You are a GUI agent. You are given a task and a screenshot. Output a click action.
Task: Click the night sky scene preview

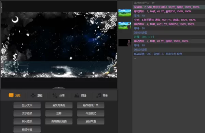(x=59, y=45)
